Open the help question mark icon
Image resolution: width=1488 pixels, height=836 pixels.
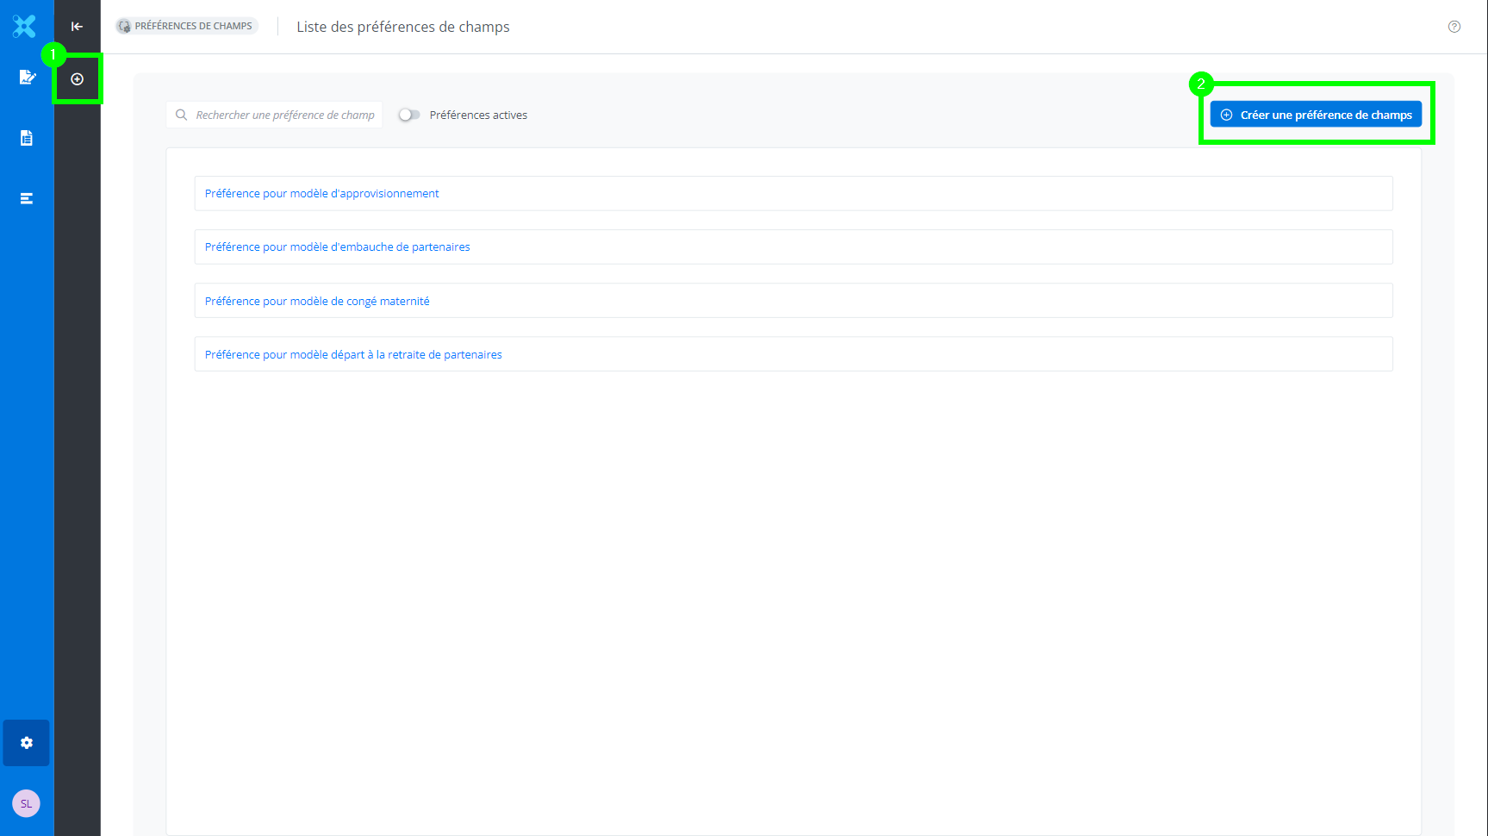point(1454,27)
